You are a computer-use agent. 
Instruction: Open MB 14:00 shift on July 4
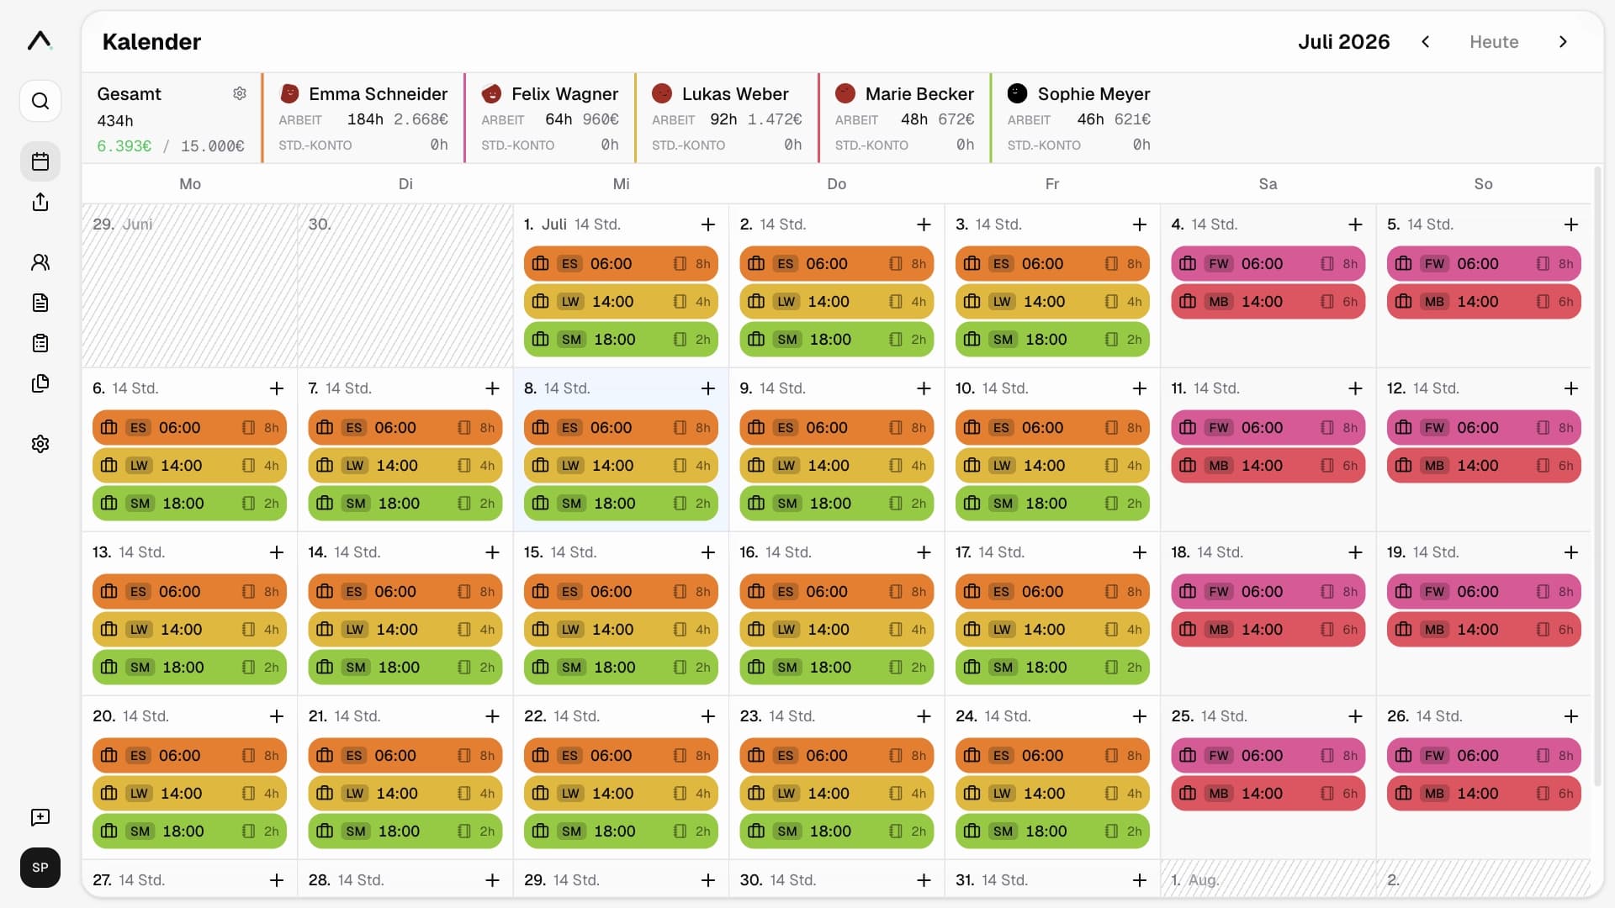point(1268,302)
